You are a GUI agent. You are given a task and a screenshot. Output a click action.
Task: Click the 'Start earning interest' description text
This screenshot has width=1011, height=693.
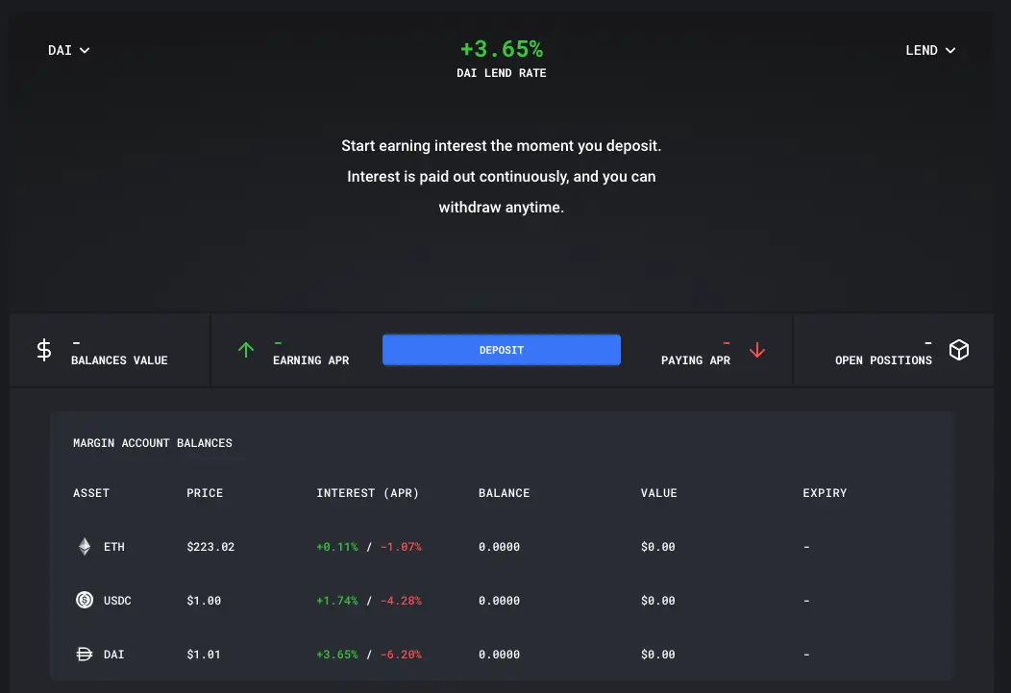[x=502, y=177]
